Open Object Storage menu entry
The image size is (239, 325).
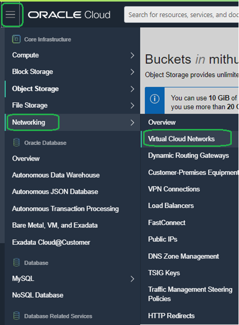35,89
